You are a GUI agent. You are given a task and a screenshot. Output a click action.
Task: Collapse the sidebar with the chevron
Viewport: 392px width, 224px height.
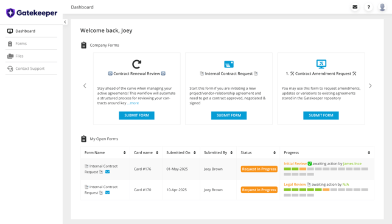(x=65, y=22)
